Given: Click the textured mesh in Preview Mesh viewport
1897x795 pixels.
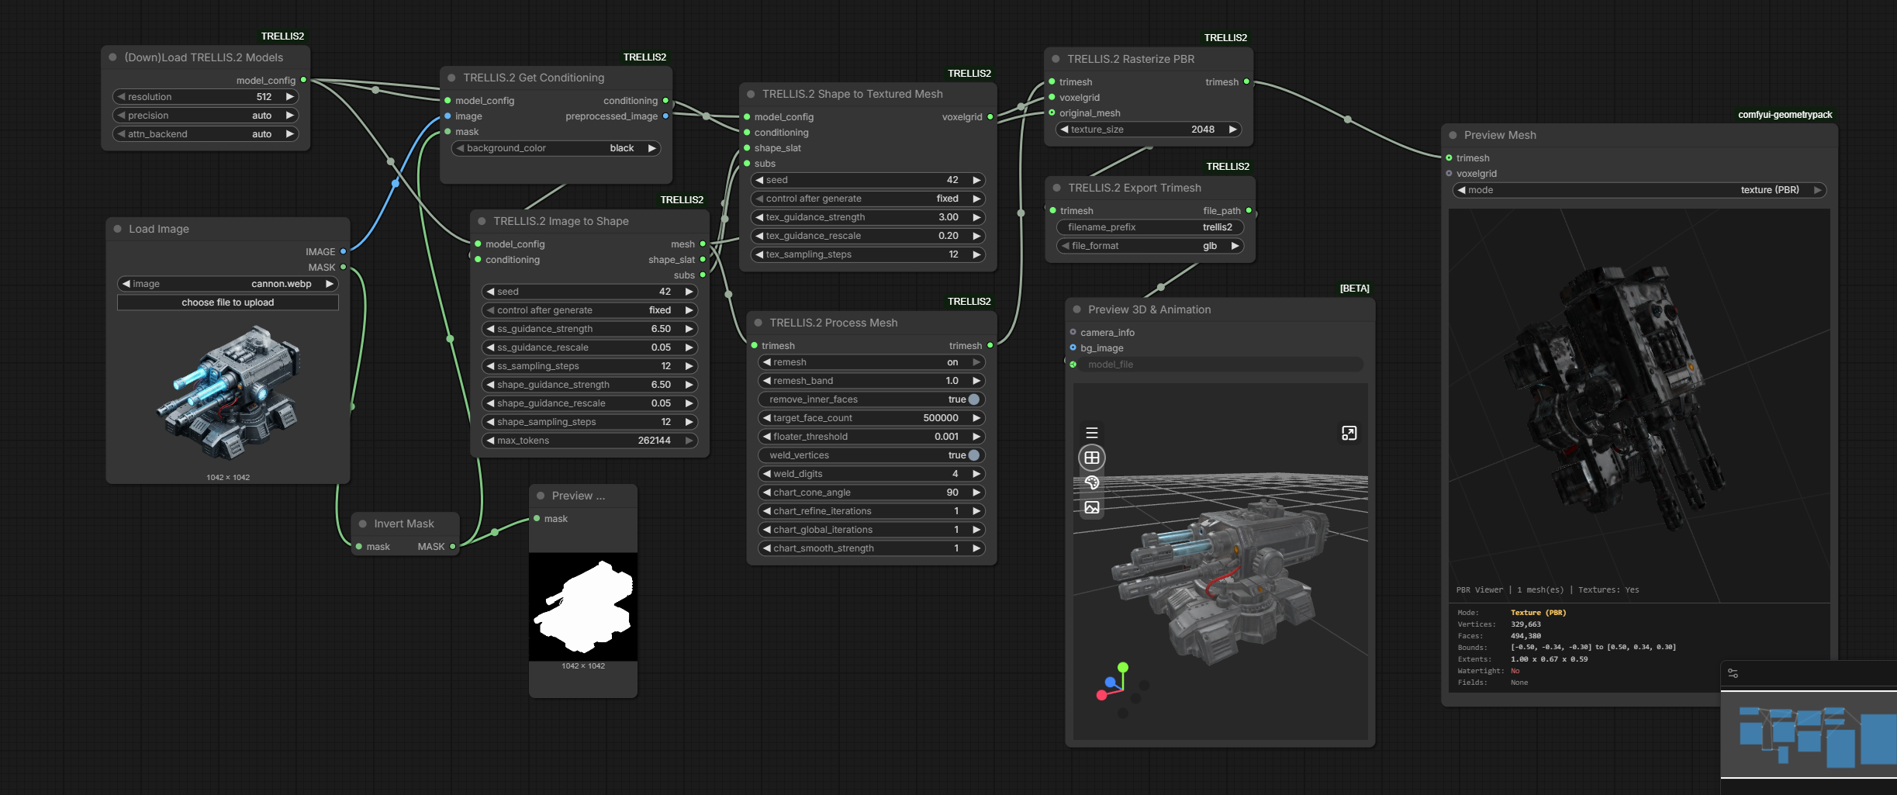Looking at the screenshot, I should coord(1613,399).
